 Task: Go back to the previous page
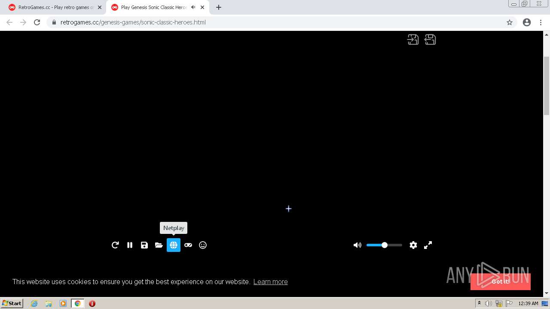pyautogui.click(x=9, y=22)
